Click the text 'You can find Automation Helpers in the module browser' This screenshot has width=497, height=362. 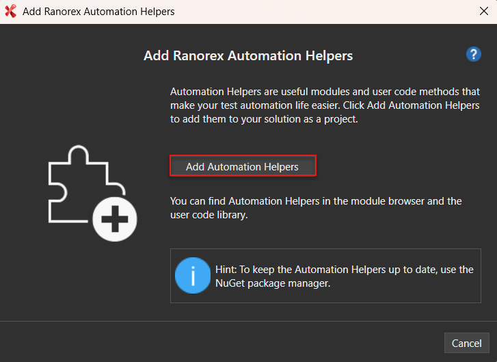point(297,201)
